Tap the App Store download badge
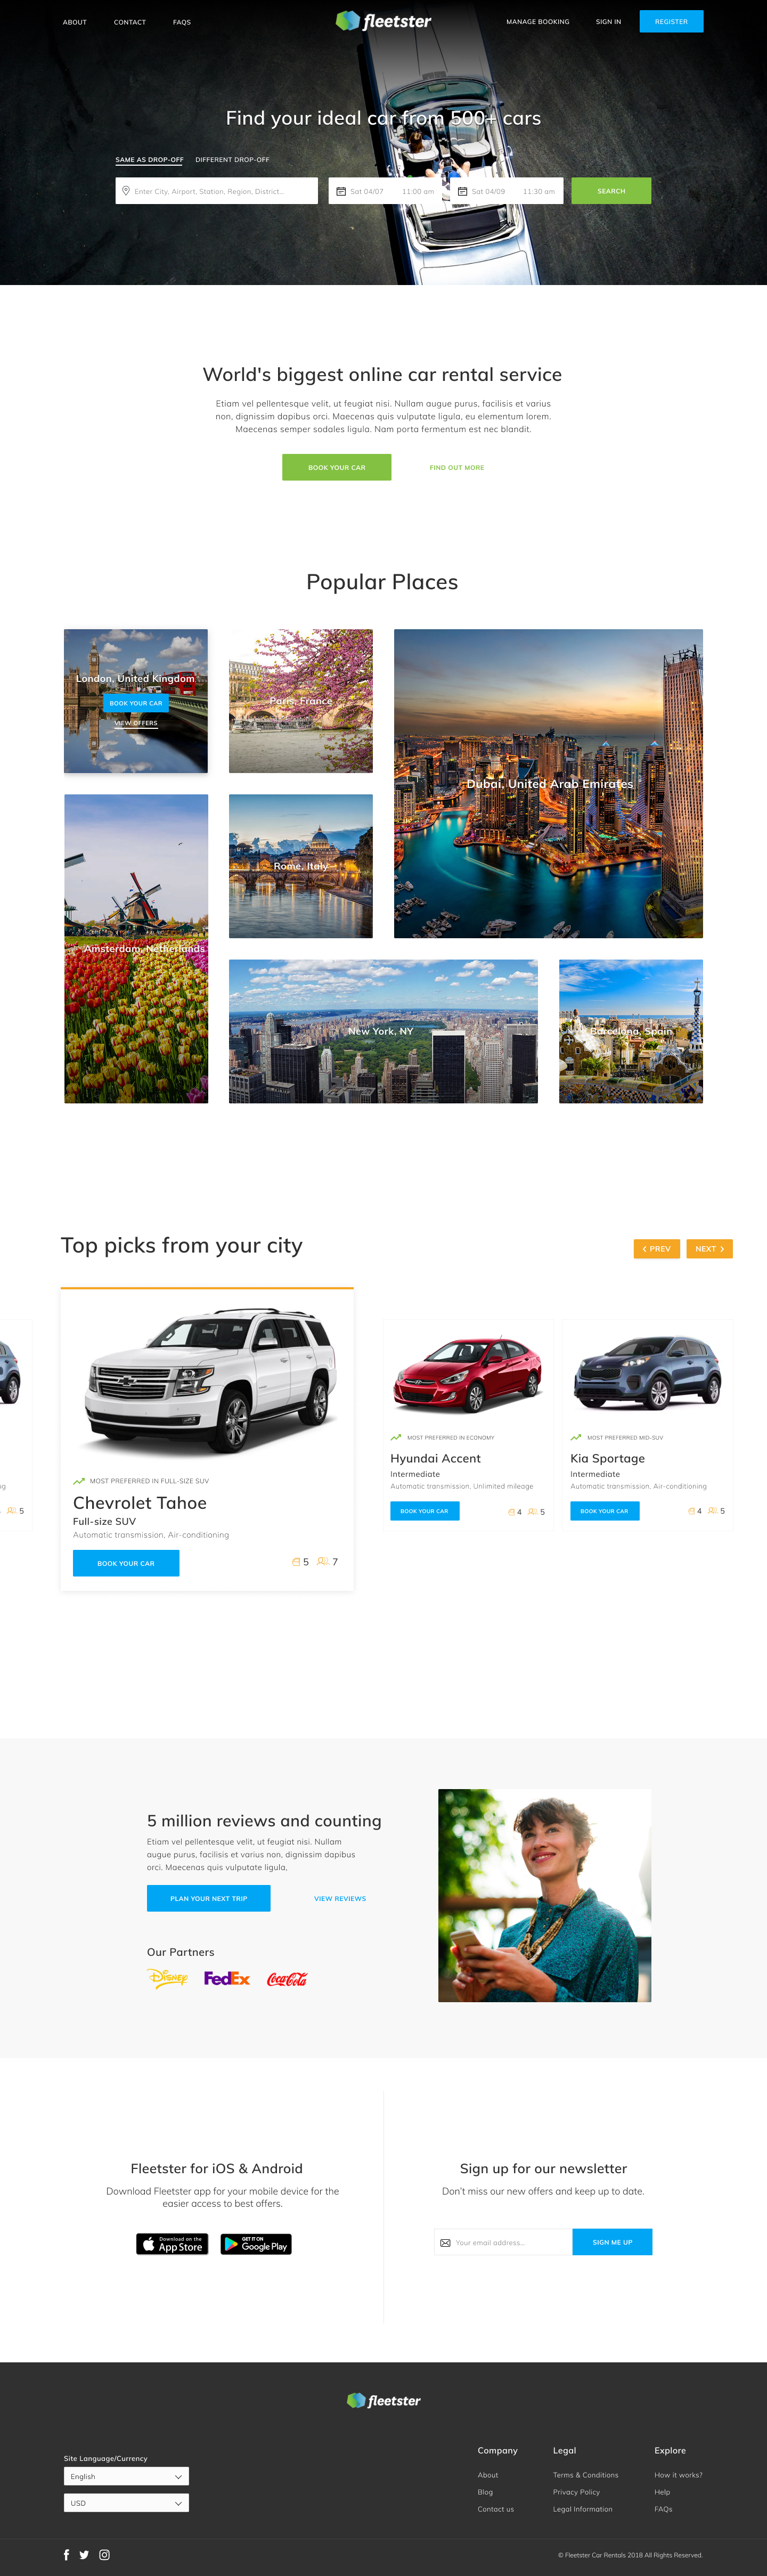 (172, 2244)
